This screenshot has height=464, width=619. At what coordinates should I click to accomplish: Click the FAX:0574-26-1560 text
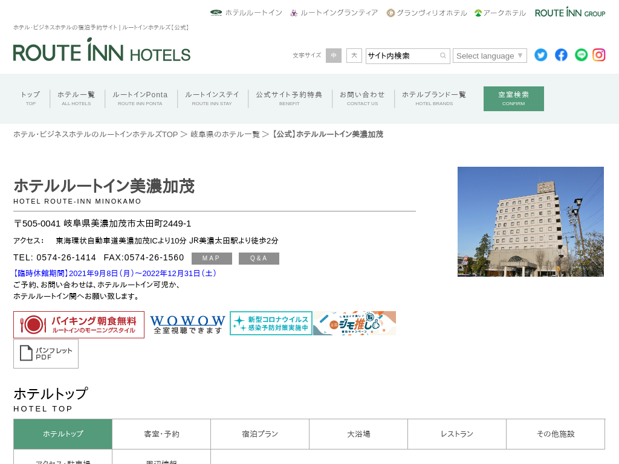pos(144,257)
